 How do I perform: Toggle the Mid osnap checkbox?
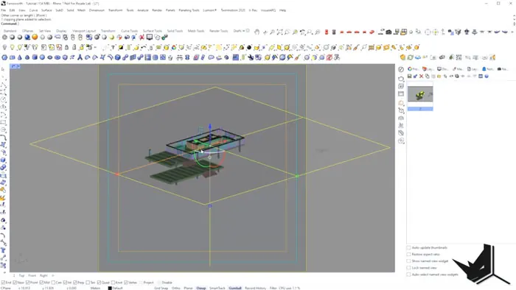click(41, 283)
